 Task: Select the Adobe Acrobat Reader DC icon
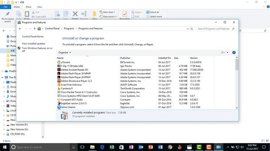[59, 70]
